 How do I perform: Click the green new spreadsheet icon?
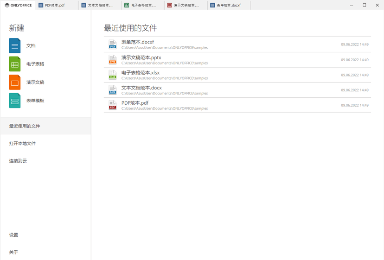(x=15, y=64)
